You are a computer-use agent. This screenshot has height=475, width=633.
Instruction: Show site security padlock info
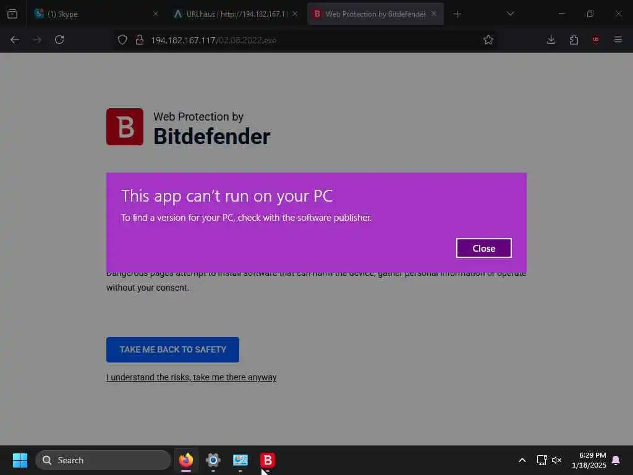tap(140, 40)
